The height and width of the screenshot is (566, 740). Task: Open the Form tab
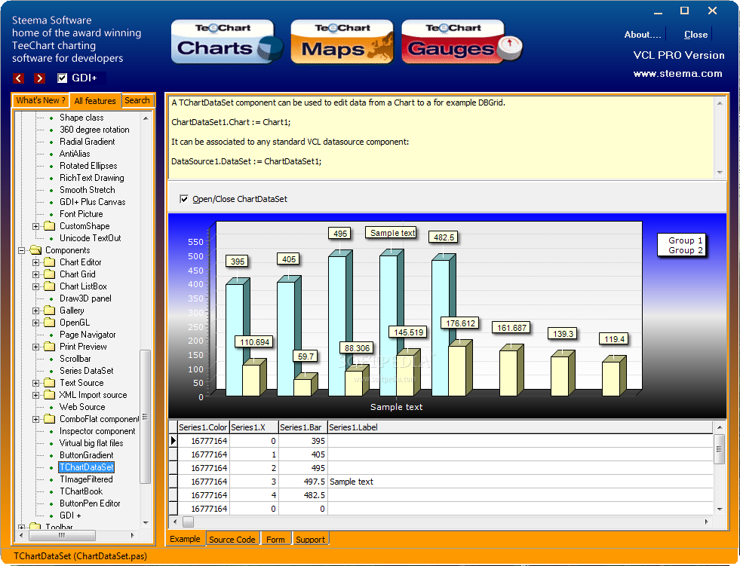tap(275, 539)
